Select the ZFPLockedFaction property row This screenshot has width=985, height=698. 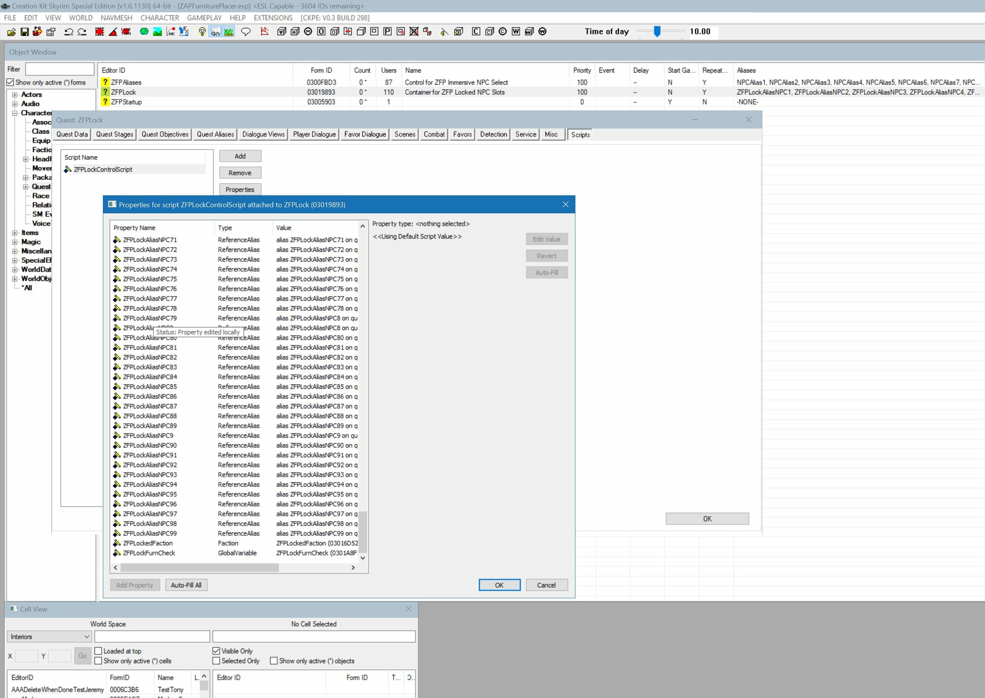point(147,543)
